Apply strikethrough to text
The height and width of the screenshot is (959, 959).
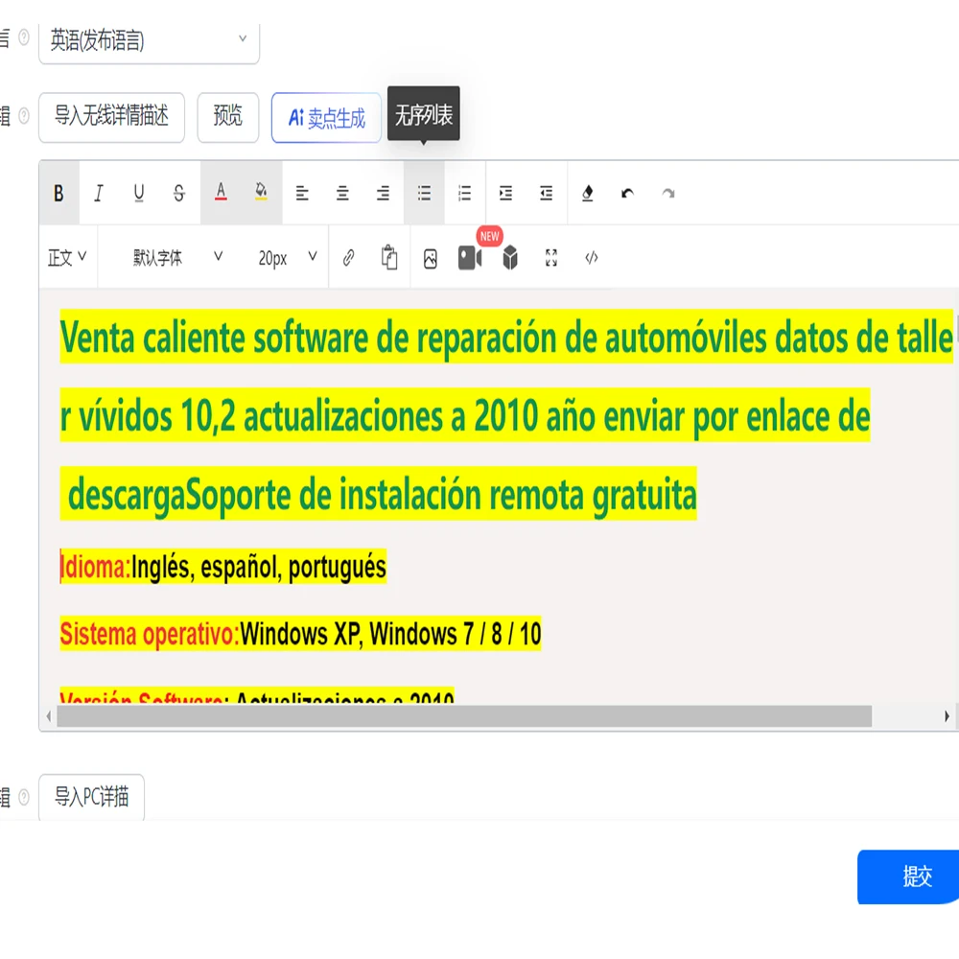pyautogui.click(x=179, y=193)
